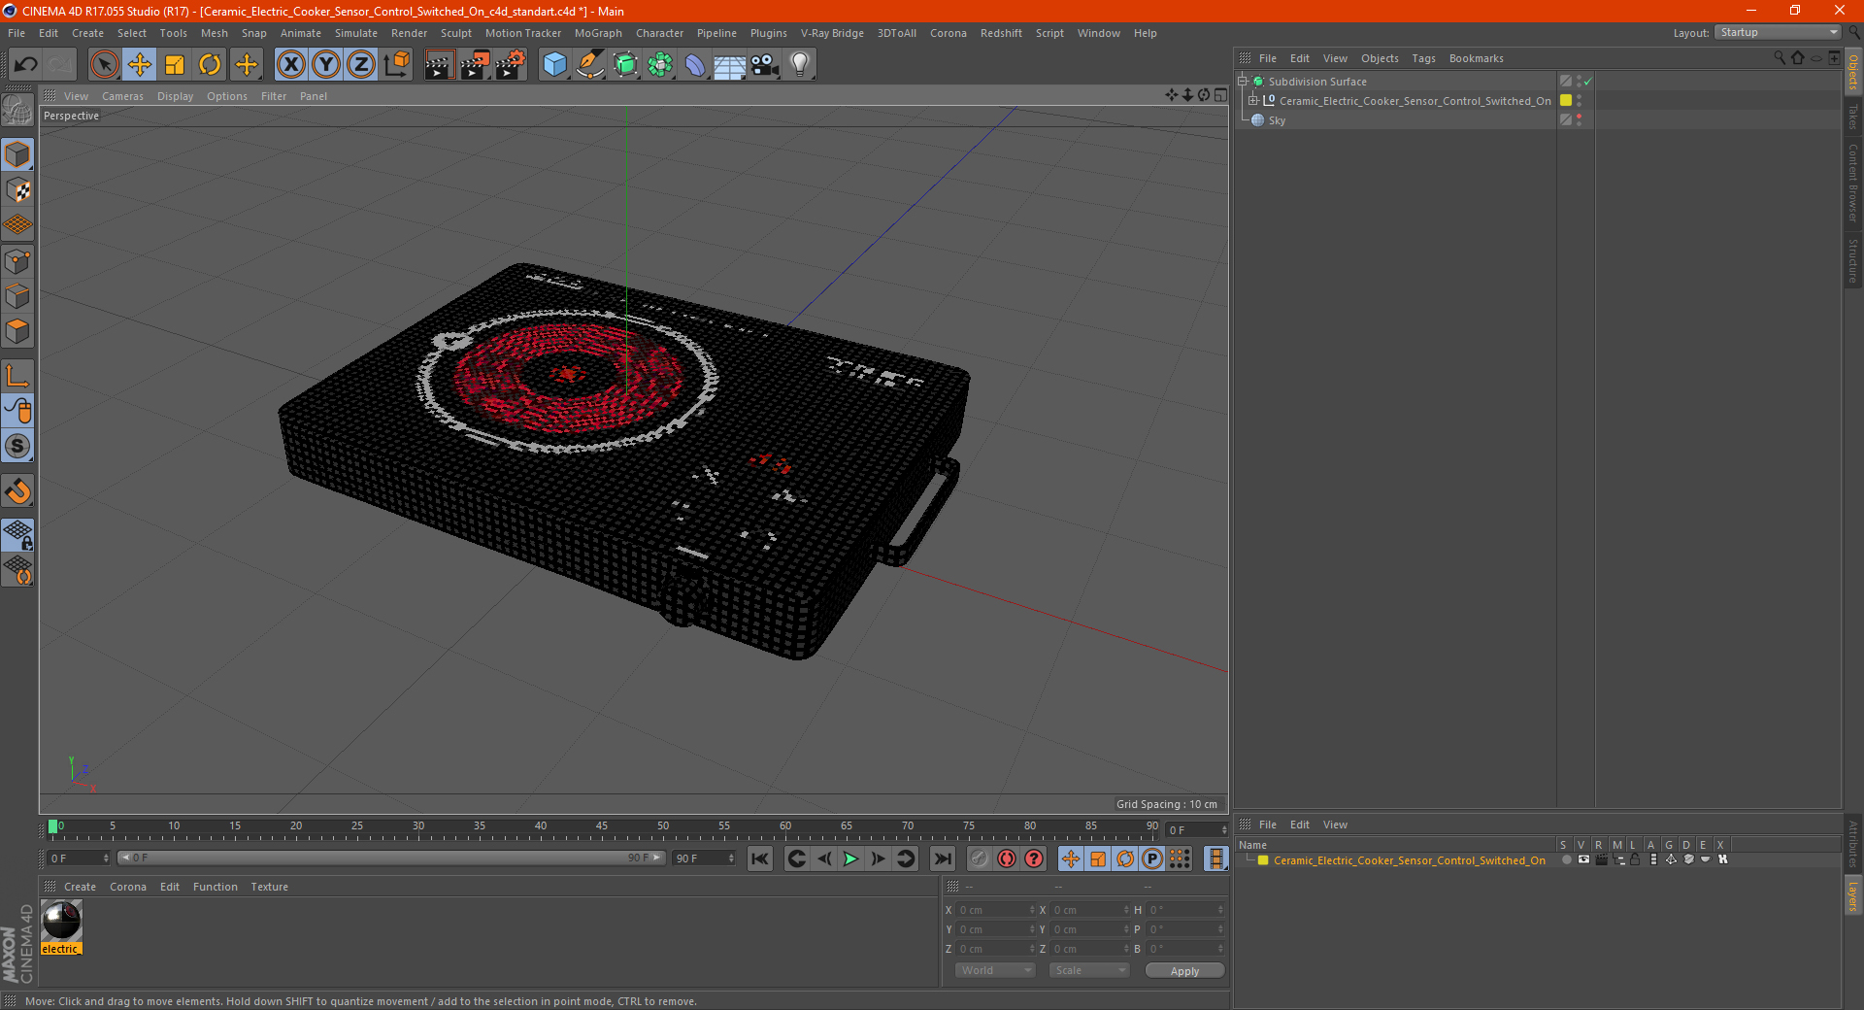Click the timeline range slider bar
1864x1010 pixels.
pyautogui.click(x=391, y=858)
